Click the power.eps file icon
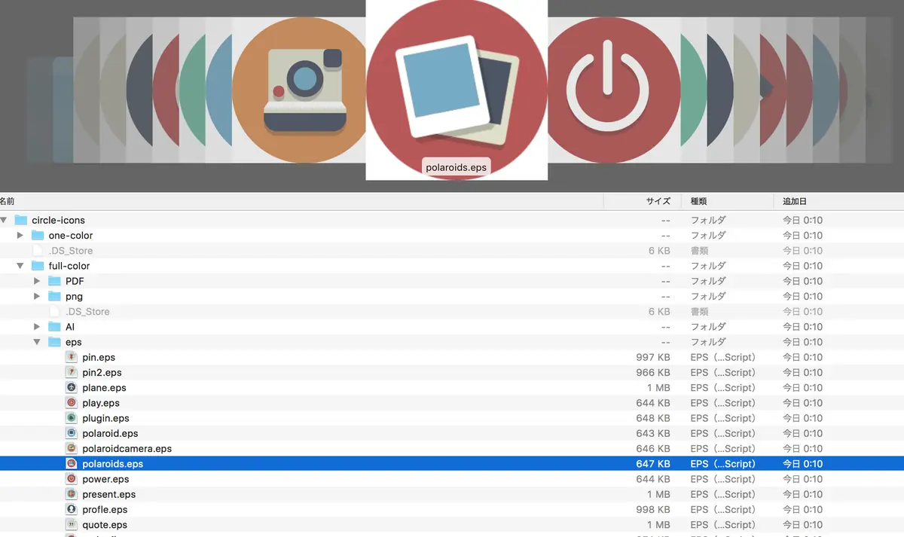Image resolution: width=904 pixels, height=537 pixels. 72,479
